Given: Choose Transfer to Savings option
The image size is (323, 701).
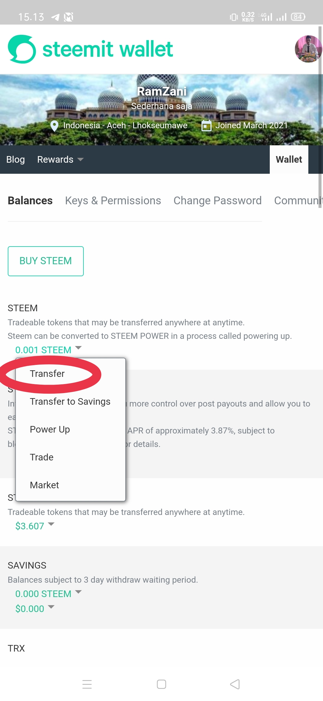Looking at the screenshot, I should click(70, 401).
